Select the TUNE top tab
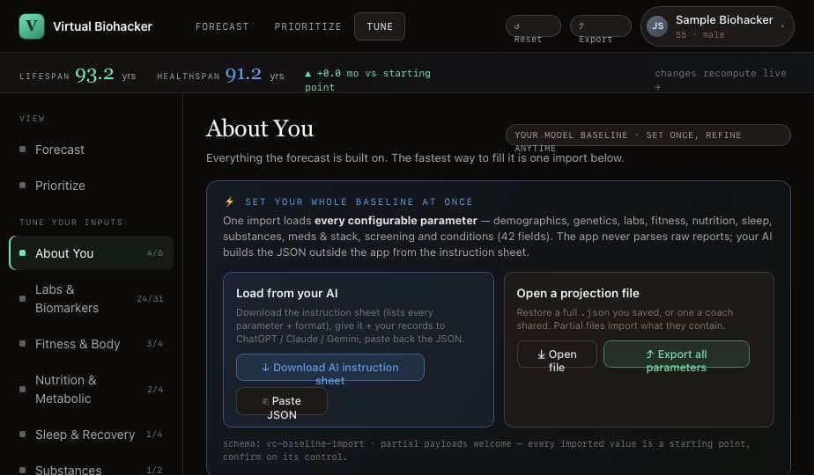The width and height of the screenshot is (814, 475). [x=380, y=26]
